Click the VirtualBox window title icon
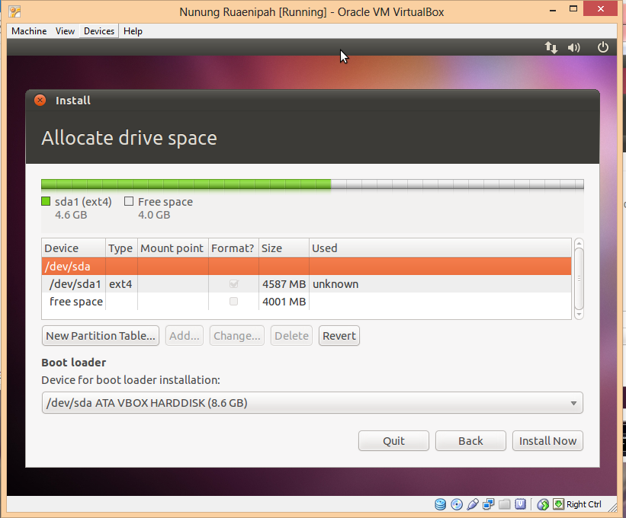 point(14,11)
